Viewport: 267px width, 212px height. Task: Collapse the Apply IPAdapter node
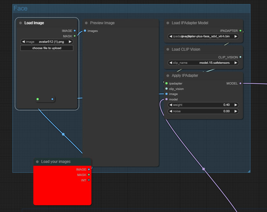(168, 76)
